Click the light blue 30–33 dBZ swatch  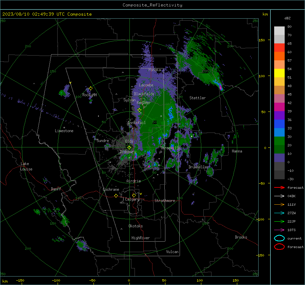(279, 132)
